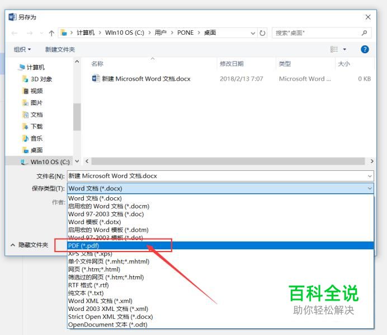Collapse the 保存类型 combo box arrow
The image size is (387, 335).
click(x=370, y=188)
